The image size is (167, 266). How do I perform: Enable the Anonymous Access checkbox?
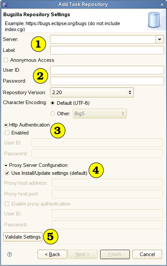[x=6, y=60]
